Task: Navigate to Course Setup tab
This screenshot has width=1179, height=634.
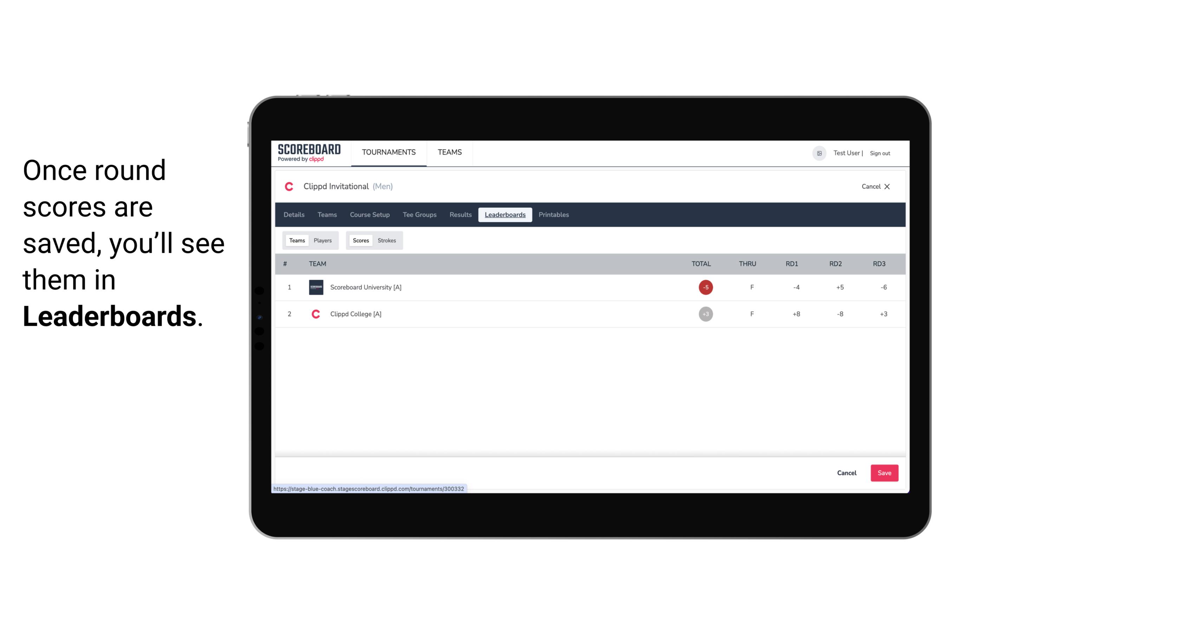Action: click(369, 215)
